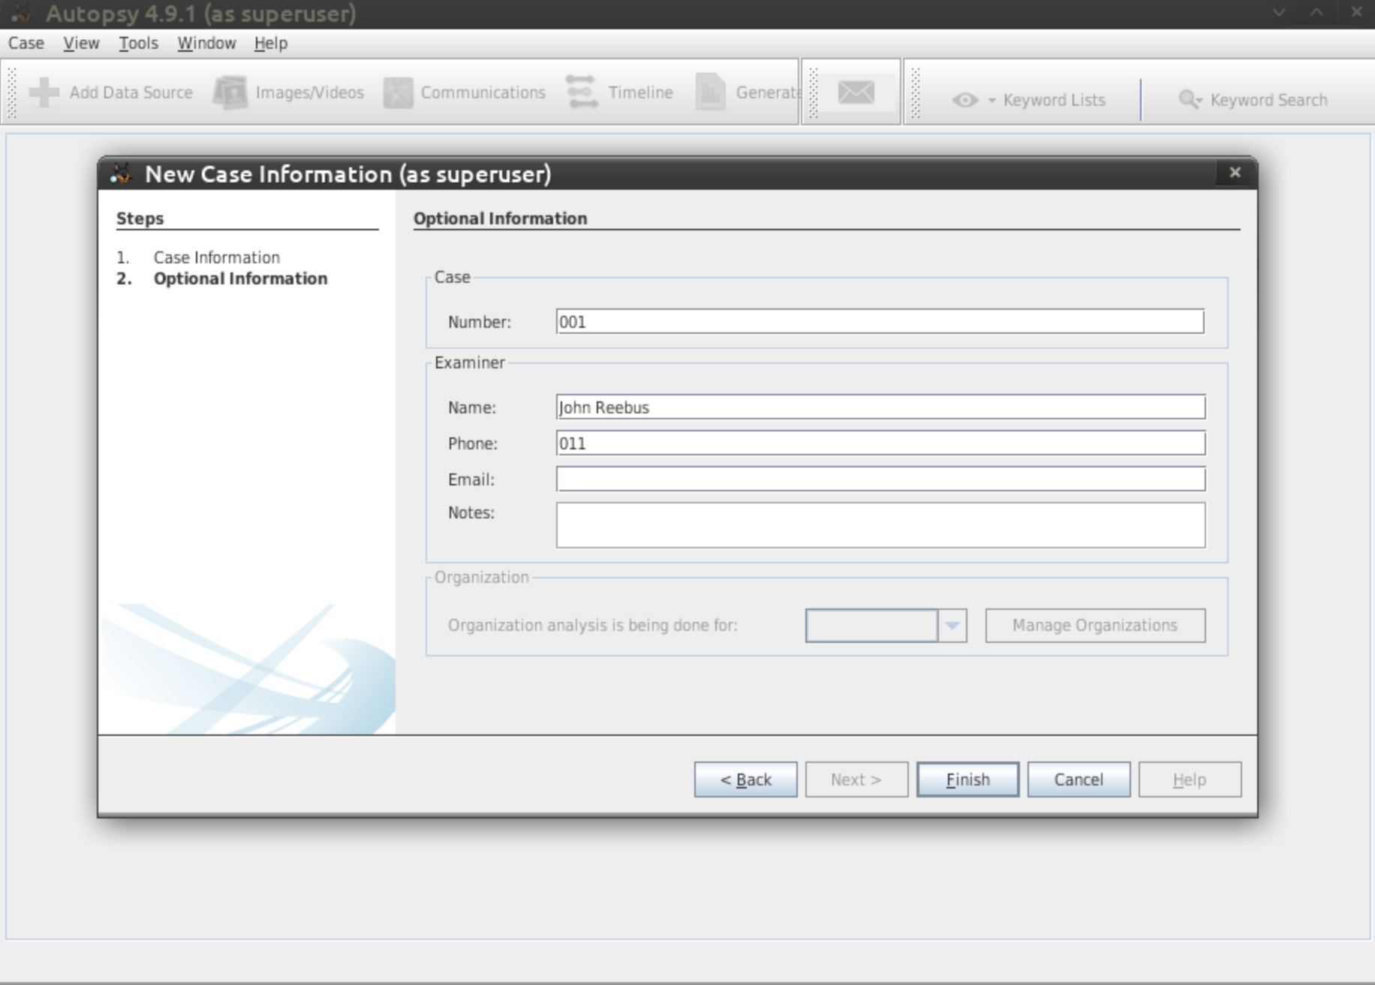
Task: Open Keyword Lists eye icon
Action: click(965, 100)
